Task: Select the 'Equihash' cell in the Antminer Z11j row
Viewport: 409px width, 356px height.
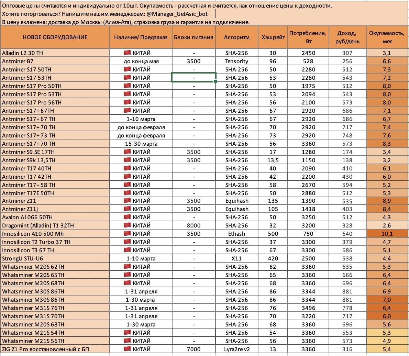Action: tap(236, 209)
